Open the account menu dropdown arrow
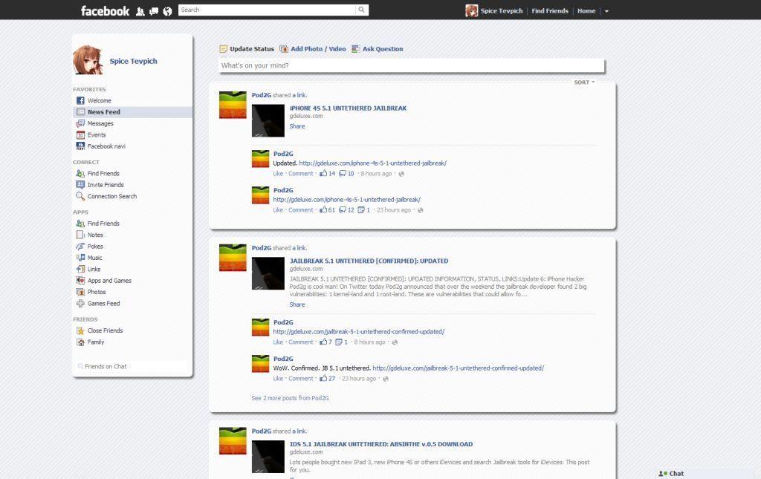This screenshot has height=479, width=761. click(606, 11)
